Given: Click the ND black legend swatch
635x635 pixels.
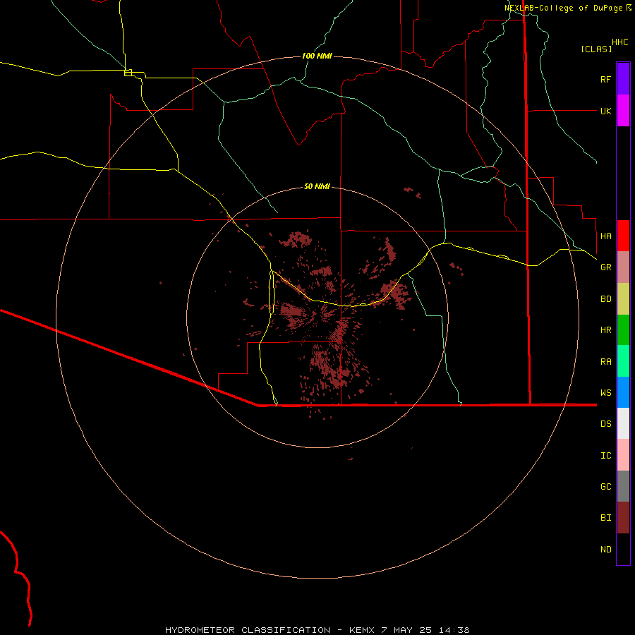Looking at the screenshot, I should 623,549.
